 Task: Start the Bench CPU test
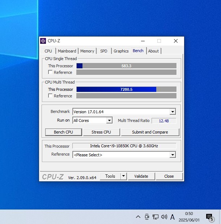(64, 132)
